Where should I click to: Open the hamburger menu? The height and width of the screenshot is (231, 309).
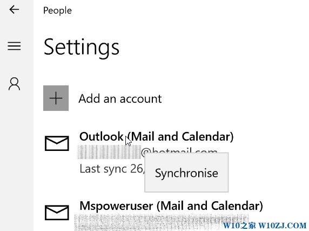pyautogui.click(x=14, y=46)
